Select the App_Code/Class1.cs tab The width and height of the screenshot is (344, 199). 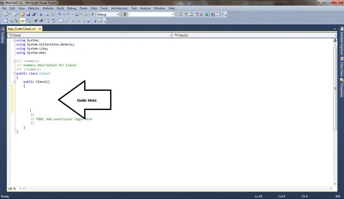(x=21, y=29)
